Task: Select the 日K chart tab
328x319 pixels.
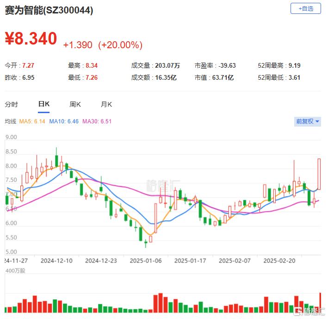Action: coord(44,104)
